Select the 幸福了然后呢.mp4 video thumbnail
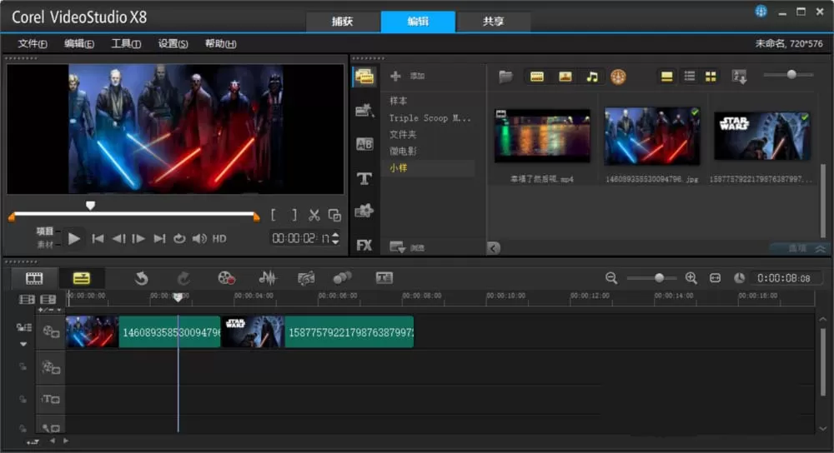The height and width of the screenshot is (453, 834). (542, 136)
